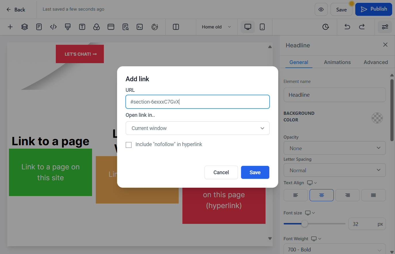Switch to the General tab
This screenshot has width=395, height=254.
click(299, 62)
